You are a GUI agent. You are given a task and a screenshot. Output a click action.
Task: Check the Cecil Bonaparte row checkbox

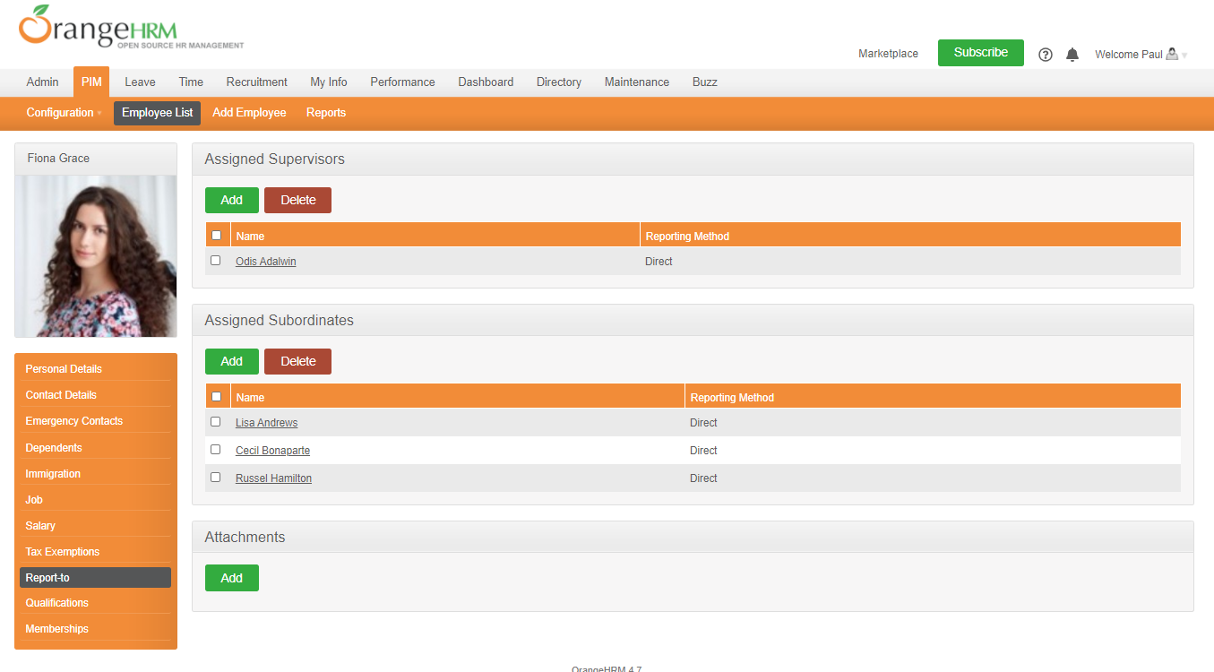point(215,450)
